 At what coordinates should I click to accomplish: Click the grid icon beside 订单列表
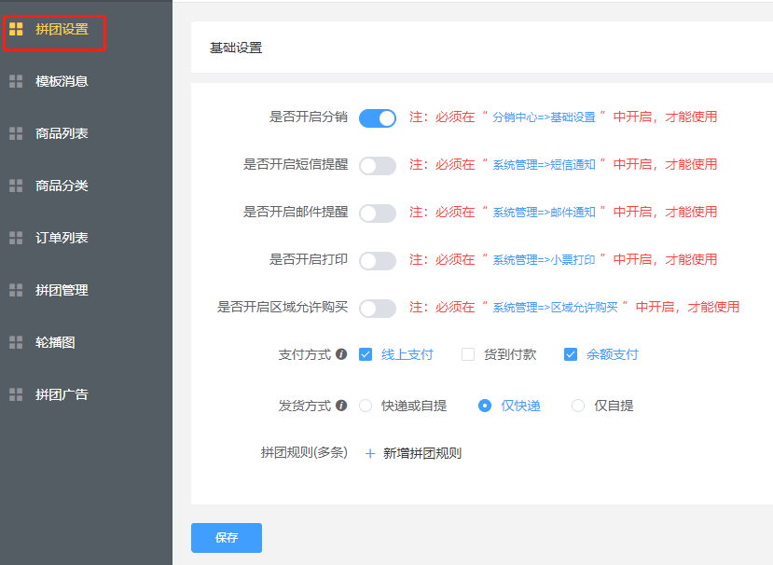pos(16,238)
